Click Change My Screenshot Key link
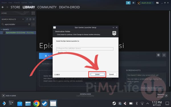The width and height of the screenshot is (171, 107). (152, 88)
